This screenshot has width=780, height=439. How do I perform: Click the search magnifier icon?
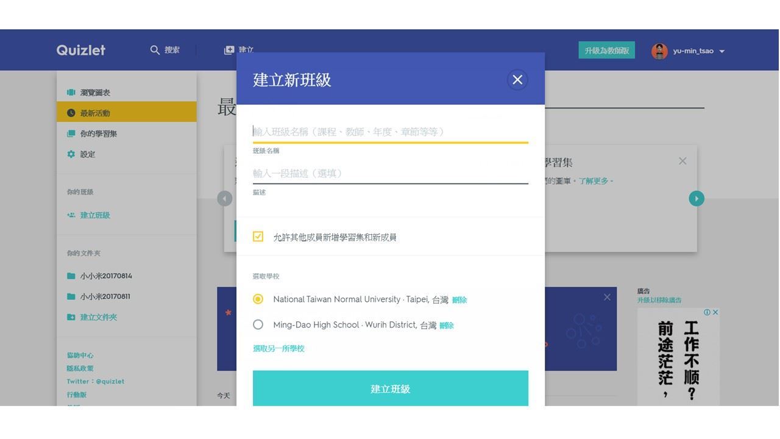[155, 50]
